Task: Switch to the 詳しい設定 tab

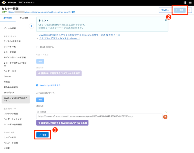Action: (x=24, y=18)
